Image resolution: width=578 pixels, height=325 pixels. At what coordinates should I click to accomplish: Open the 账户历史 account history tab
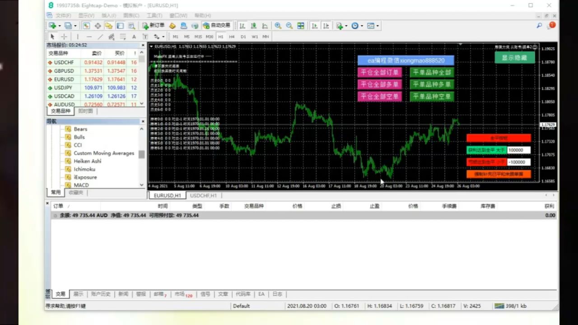(x=101, y=294)
